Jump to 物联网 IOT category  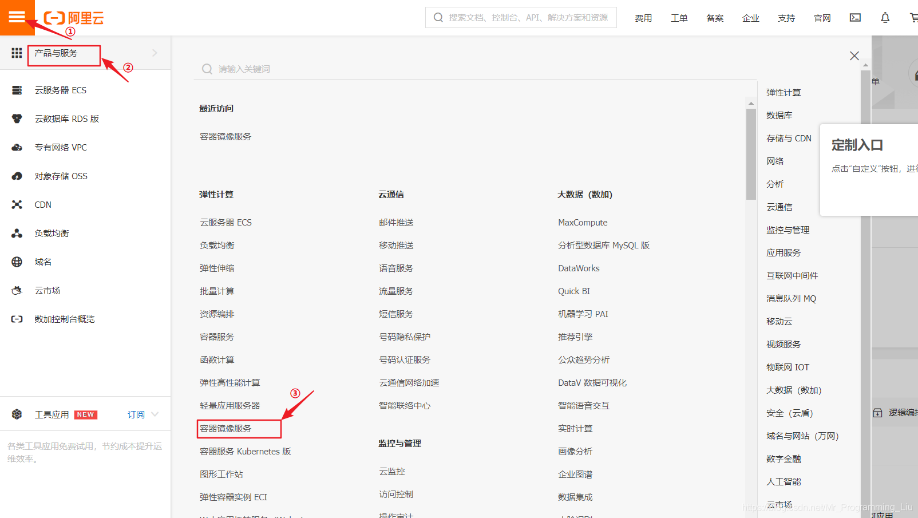788,367
